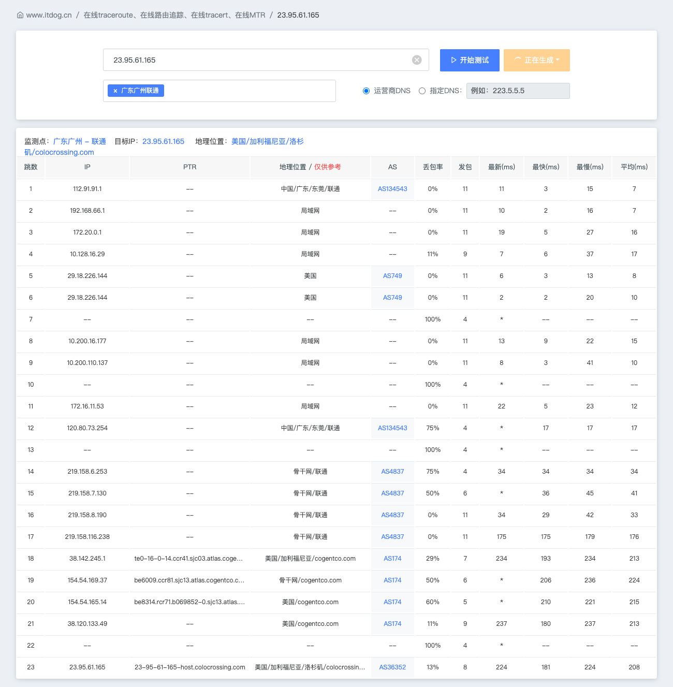Click the 开始测试 button
This screenshot has height=687, width=673.
coord(470,60)
